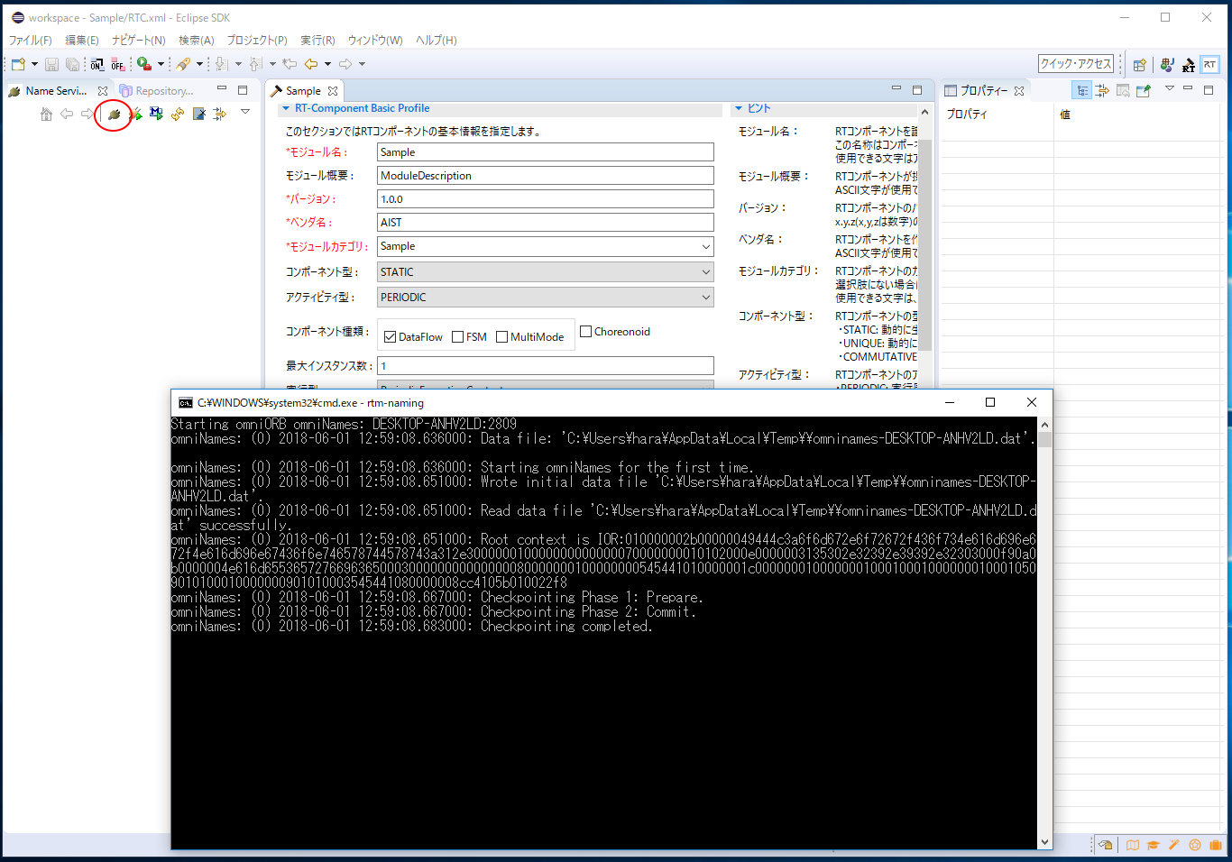
Task: Click the 最大インスタンス数 field
Action: click(x=545, y=366)
